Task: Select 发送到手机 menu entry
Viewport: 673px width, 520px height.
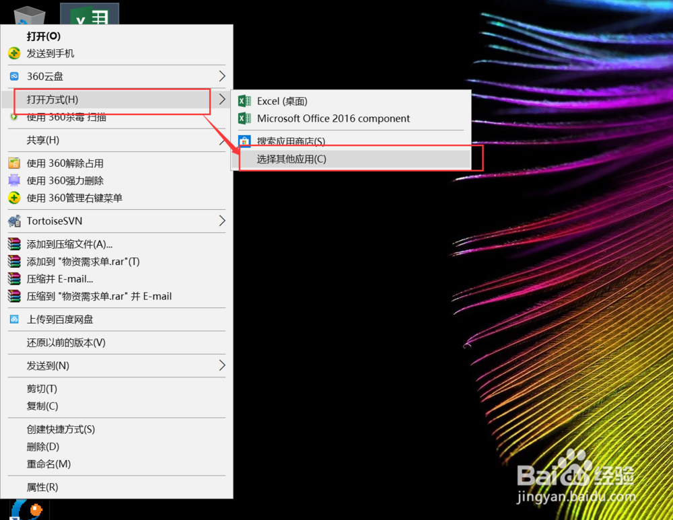Action: click(x=116, y=53)
